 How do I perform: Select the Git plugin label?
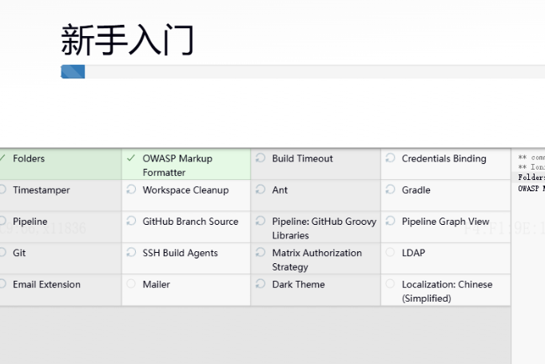19,253
